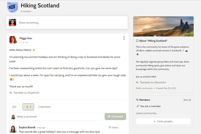Screen dimensions: 201x134
Task: Open Peggy Gou's name link
Action: coord(26,38)
